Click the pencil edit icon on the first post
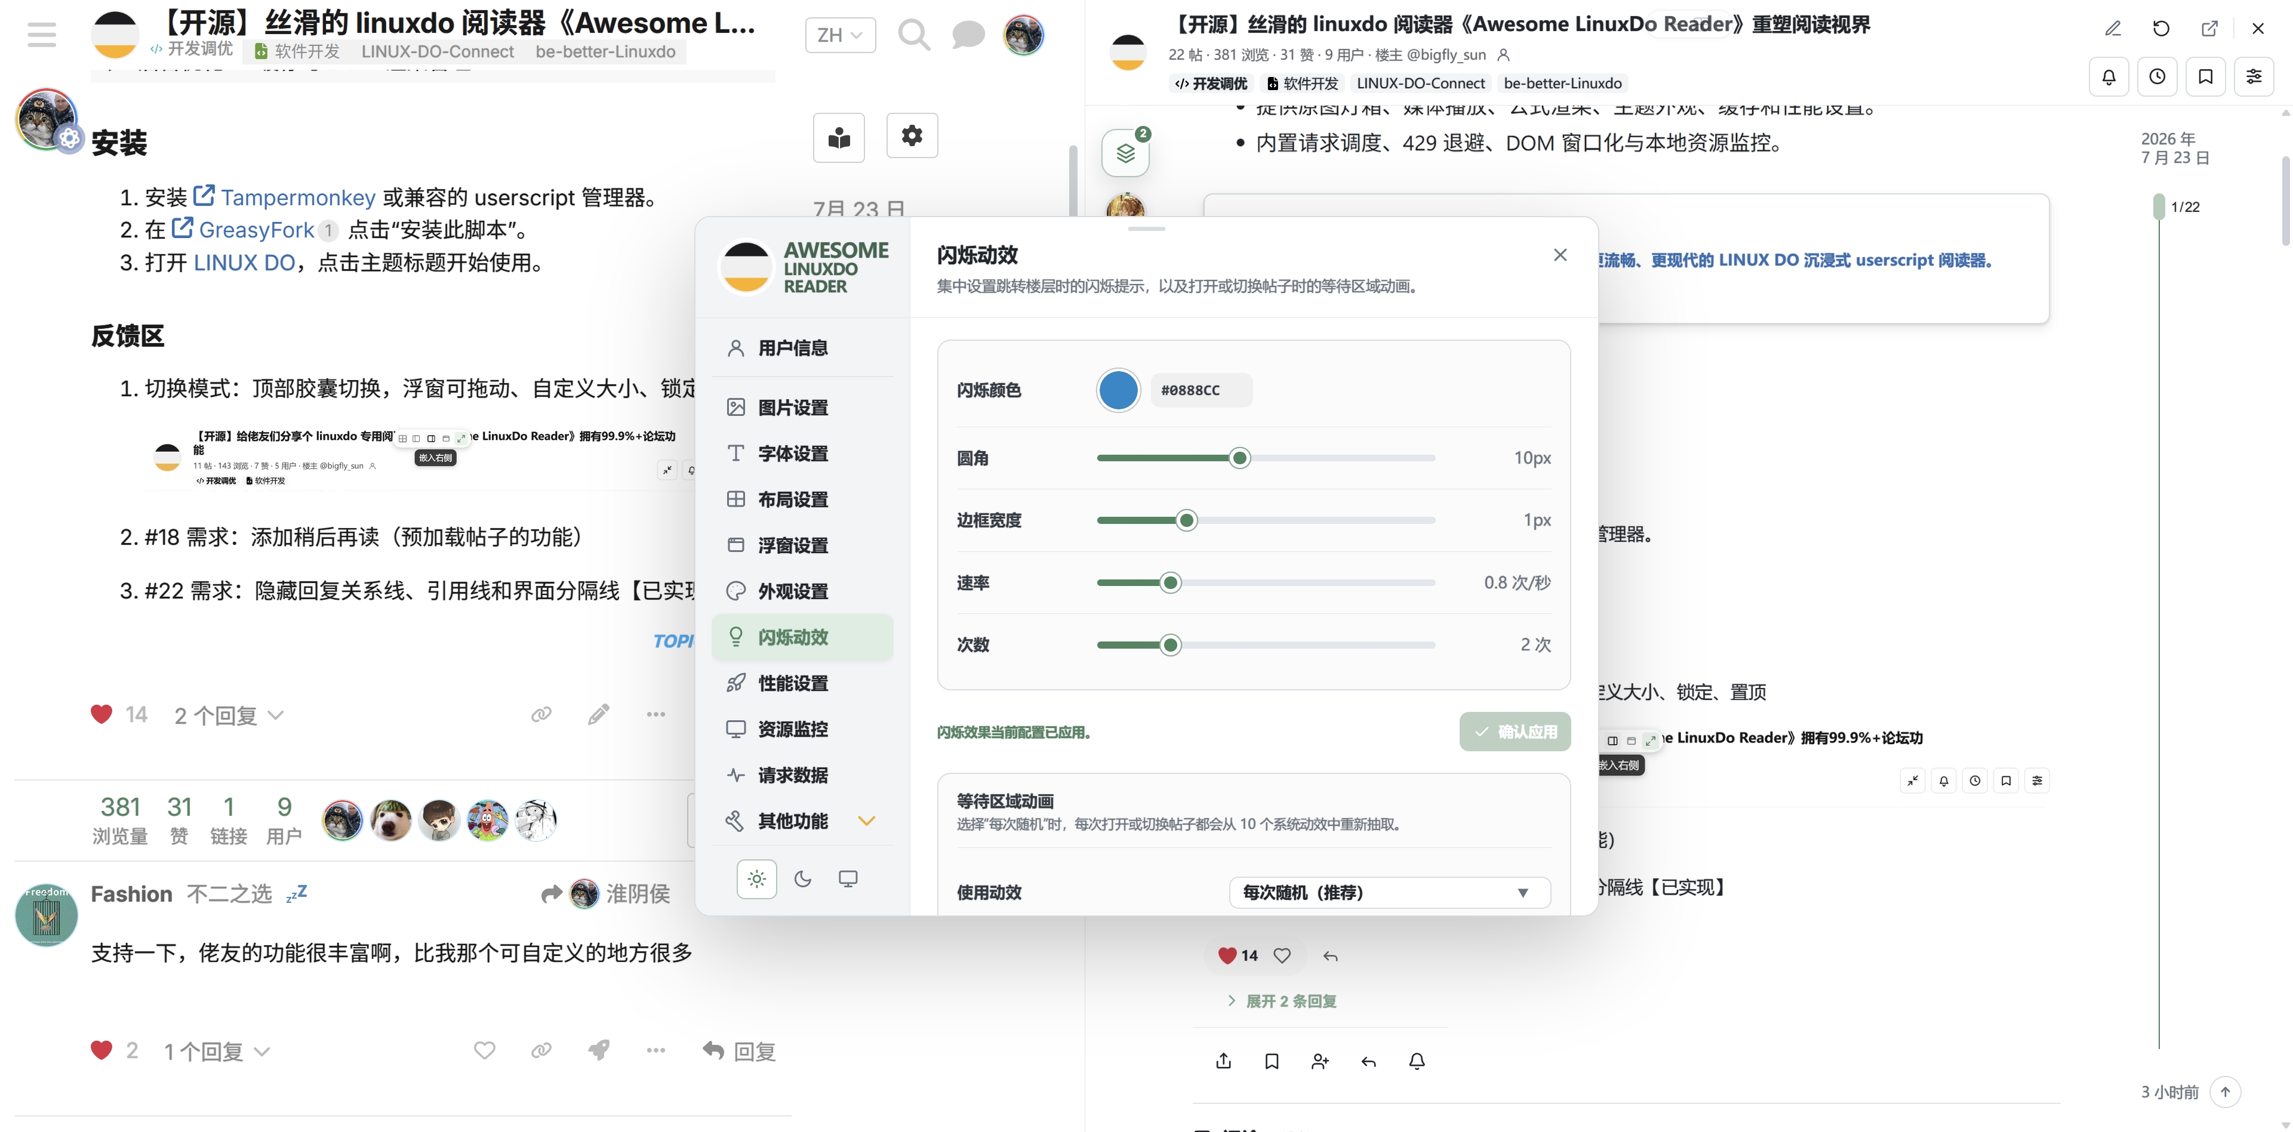This screenshot has width=2293, height=1132. tap(598, 715)
